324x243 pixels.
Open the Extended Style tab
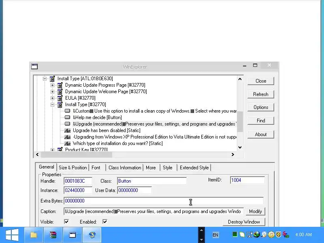[194, 168]
